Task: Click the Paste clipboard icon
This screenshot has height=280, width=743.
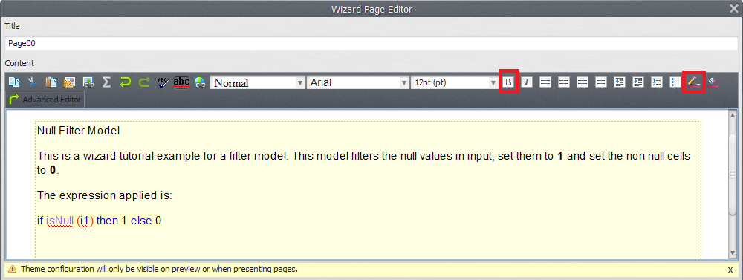Action: [51, 82]
